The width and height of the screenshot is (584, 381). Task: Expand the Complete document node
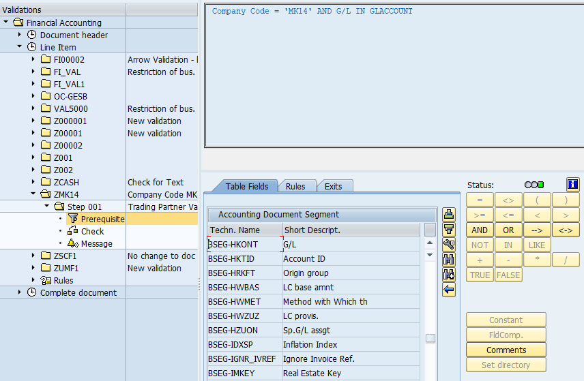tap(20, 293)
